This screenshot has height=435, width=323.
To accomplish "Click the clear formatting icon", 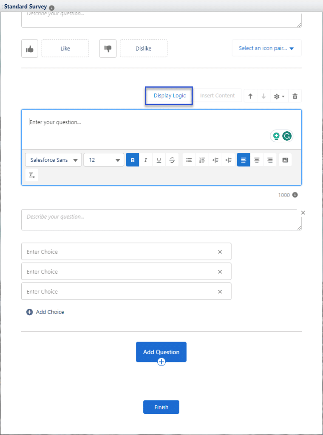I will pos(31,175).
